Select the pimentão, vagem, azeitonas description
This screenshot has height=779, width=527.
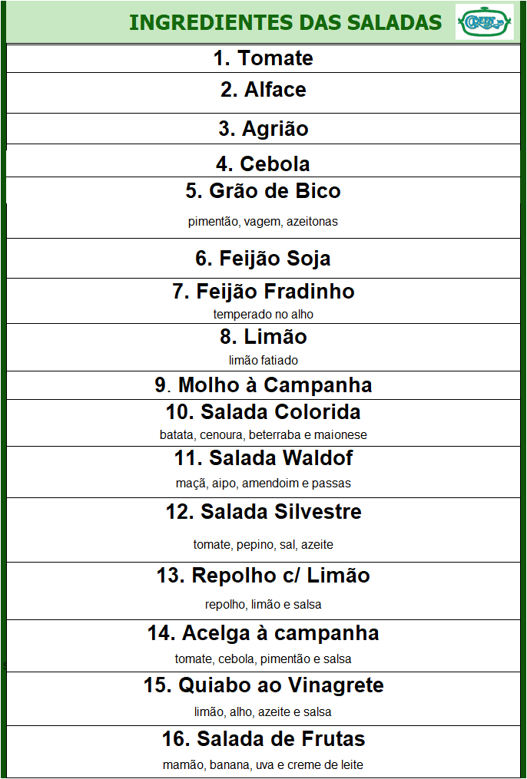pyautogui.click(x=263, y=222)
